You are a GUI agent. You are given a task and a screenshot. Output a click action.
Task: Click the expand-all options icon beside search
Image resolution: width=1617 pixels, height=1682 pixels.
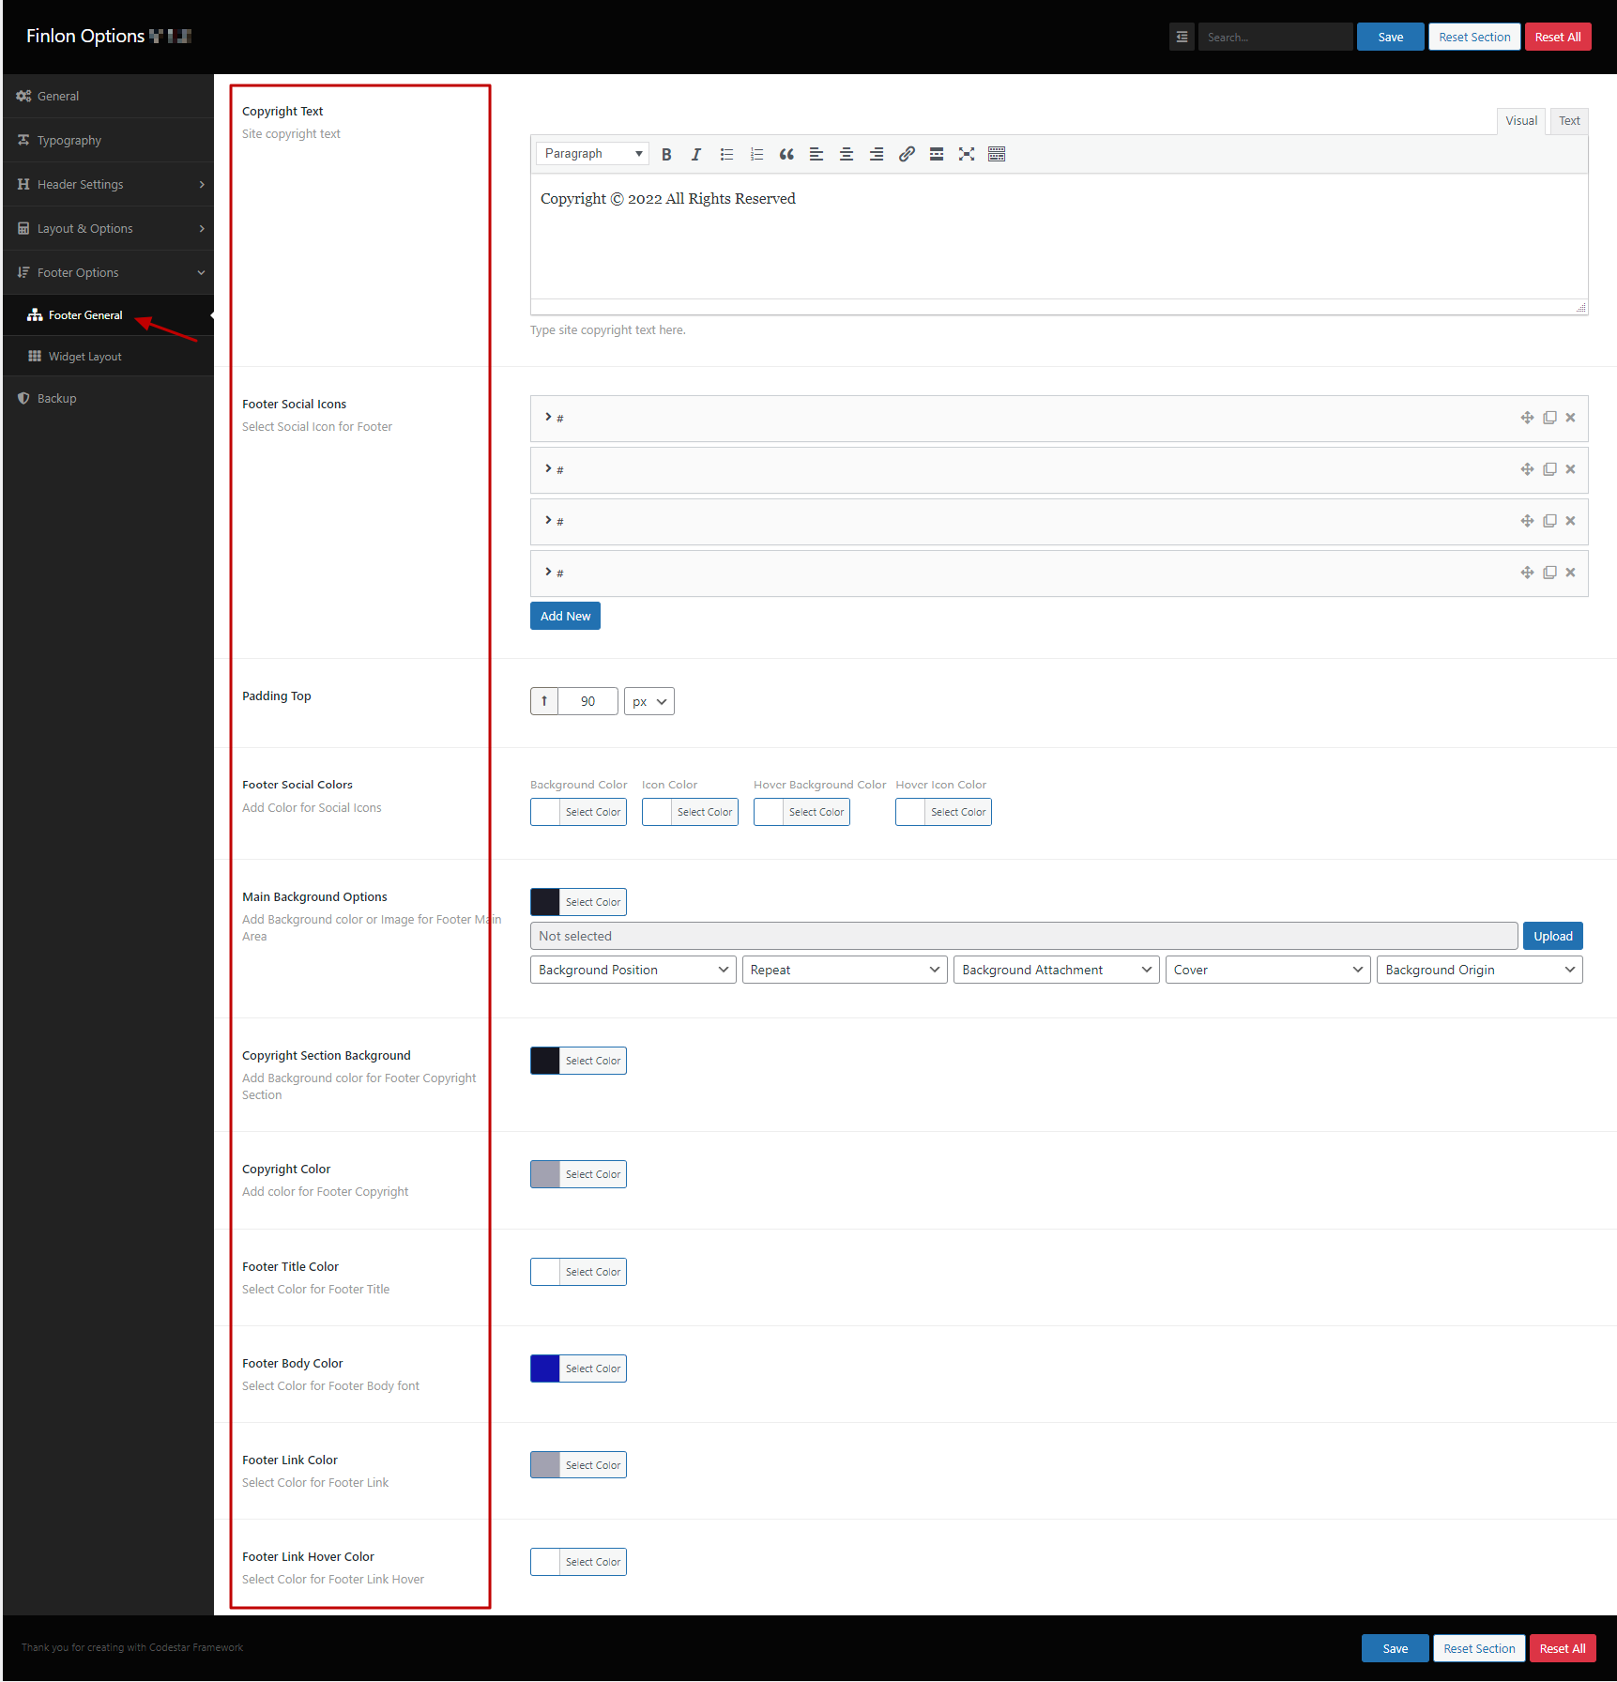(x=1182, y=38)
